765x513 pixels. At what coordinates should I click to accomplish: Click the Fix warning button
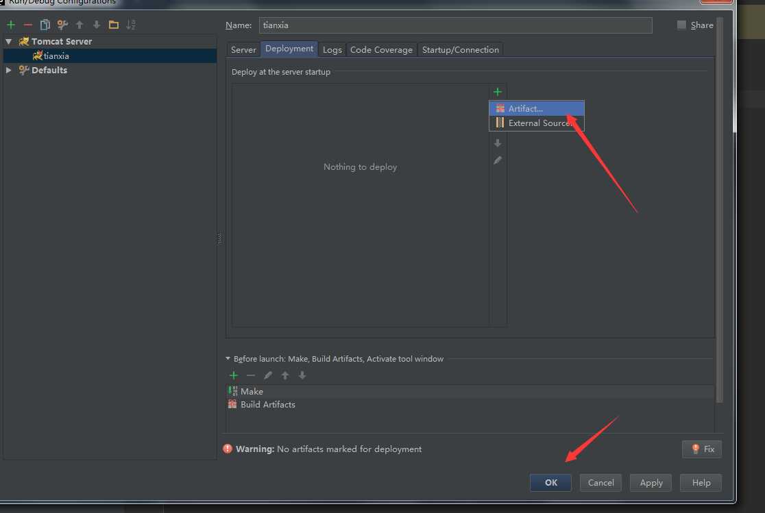click(701, 449)
